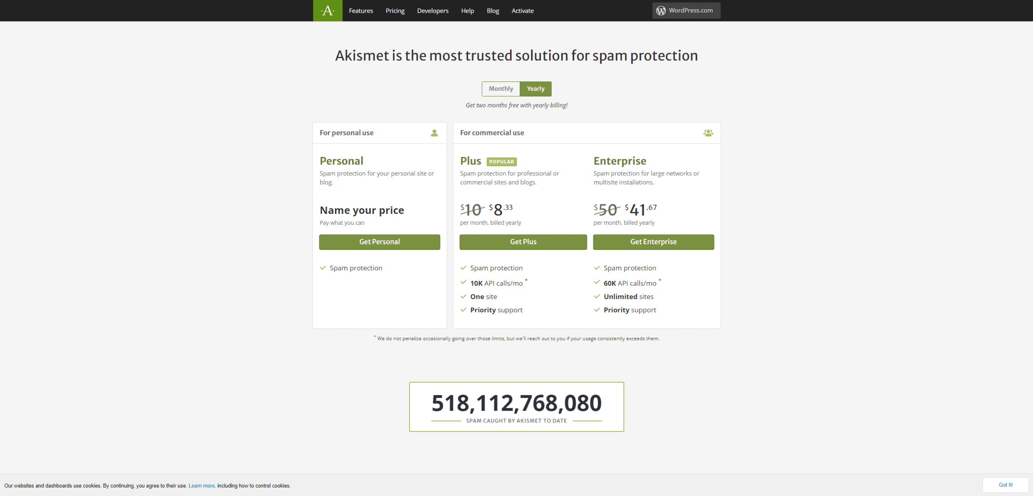
Task: Click checkmark icon beside Unlimited sites
Action: (x=597, y=296)
